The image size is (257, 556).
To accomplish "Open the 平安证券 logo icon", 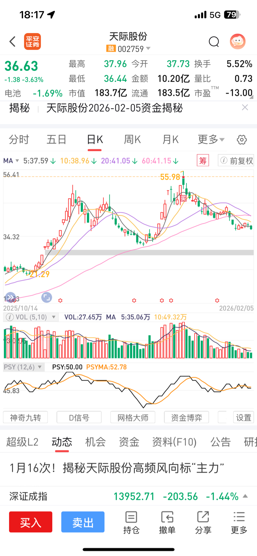I will tap(32, 41).
